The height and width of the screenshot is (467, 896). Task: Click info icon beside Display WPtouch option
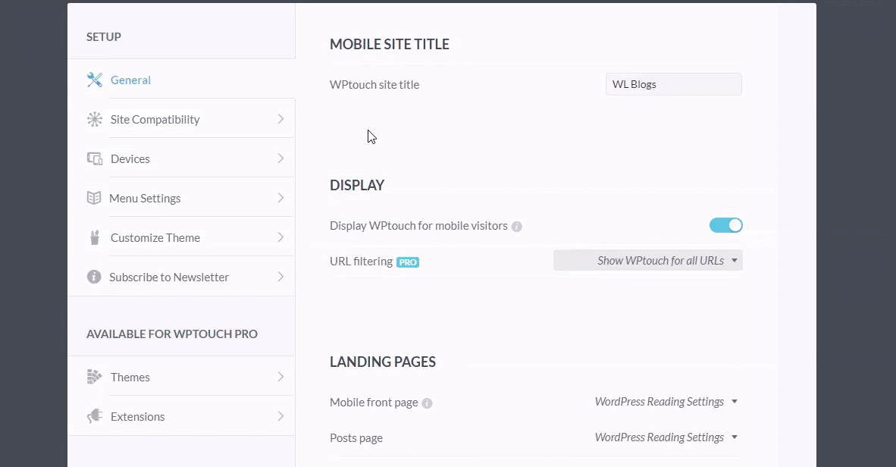(516, 227)
